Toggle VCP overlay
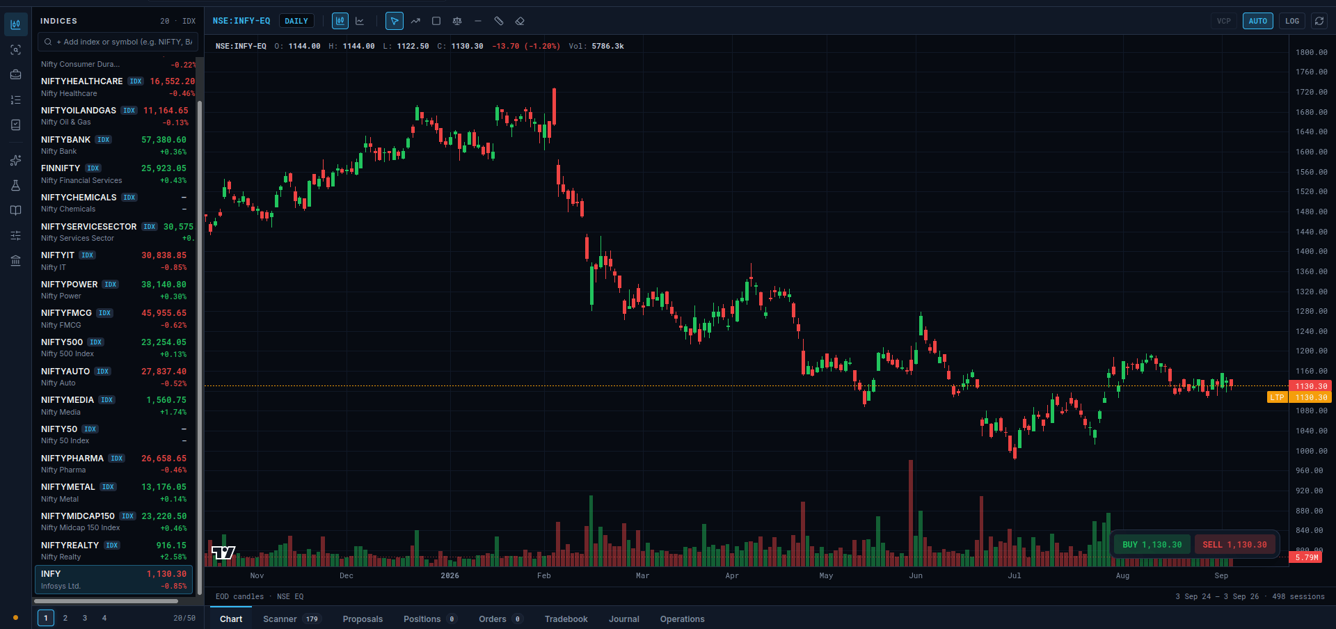This screenshot has width=1336, height=629. 1224,21
